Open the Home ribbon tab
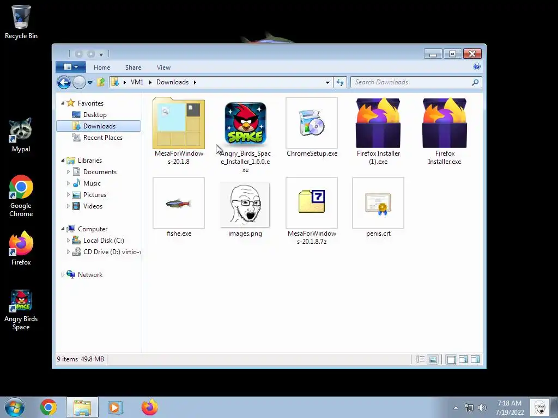Viewport: 558px width, 418px height. coord(102,67)
